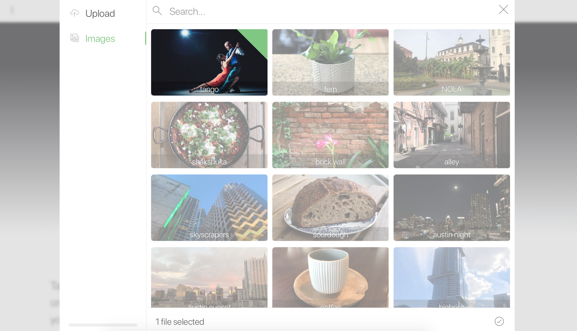Pick the brick wall thumbnail
This screenshot has width=577, height=331.
tap(330, 135)
